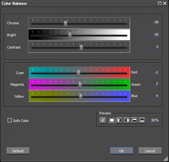Discard changes with the Cancel button

[150, 151]
